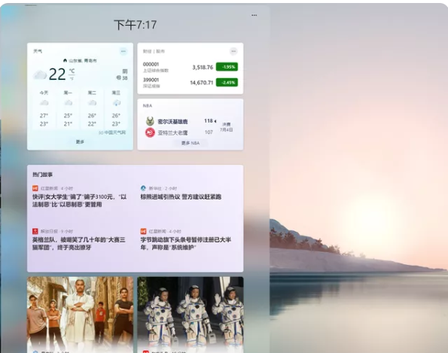Open the astronauts news thumbnail
The width and height of the screenshot is (448, 353).
pyautogui.click(x=190, y=314)
